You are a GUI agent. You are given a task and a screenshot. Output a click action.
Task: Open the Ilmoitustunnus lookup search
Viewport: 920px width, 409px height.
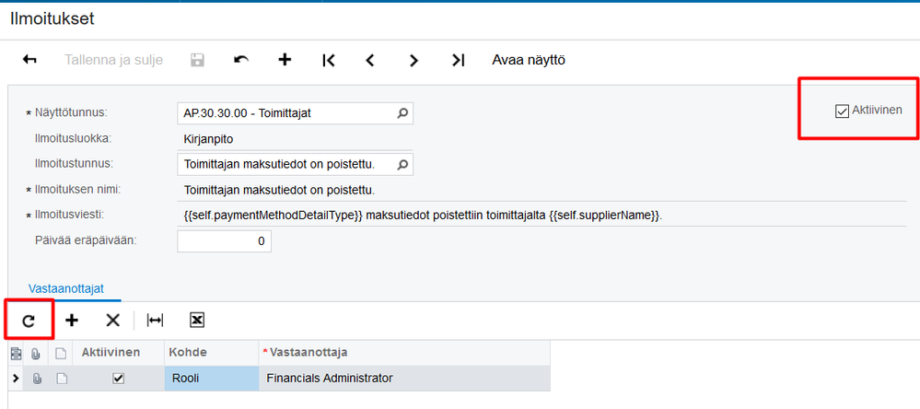click(x=402, y=165)
